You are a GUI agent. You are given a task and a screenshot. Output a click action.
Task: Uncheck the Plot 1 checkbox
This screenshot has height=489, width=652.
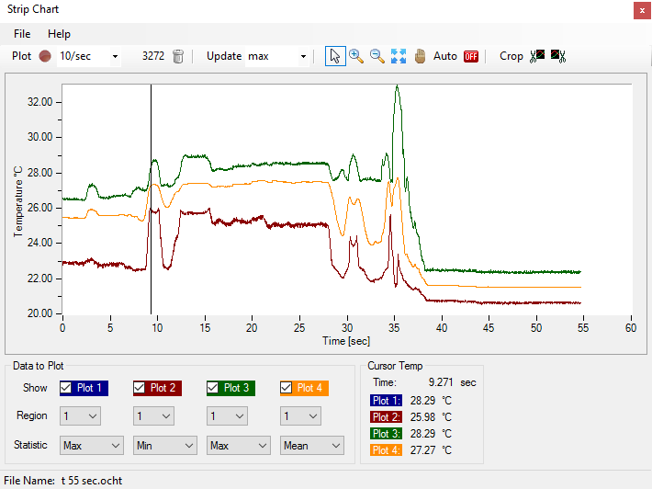66,388
